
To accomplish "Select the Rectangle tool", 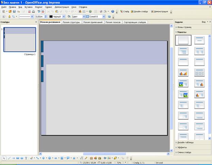I will point(18,158).
